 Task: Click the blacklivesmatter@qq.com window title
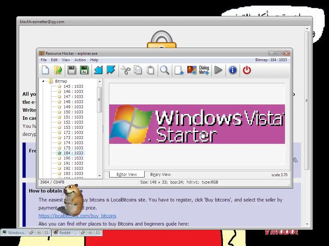[x=42, y=22]
